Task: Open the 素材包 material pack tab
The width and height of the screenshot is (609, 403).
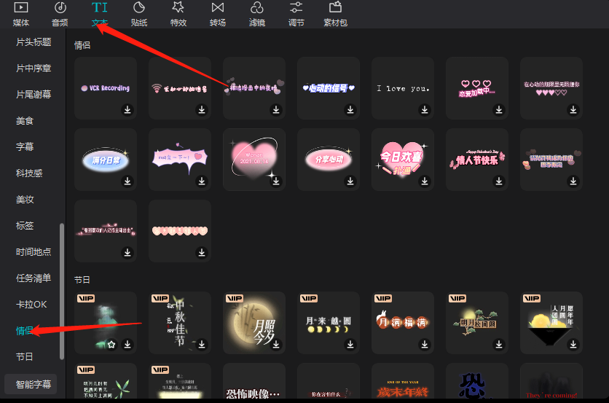Action: 335,14
